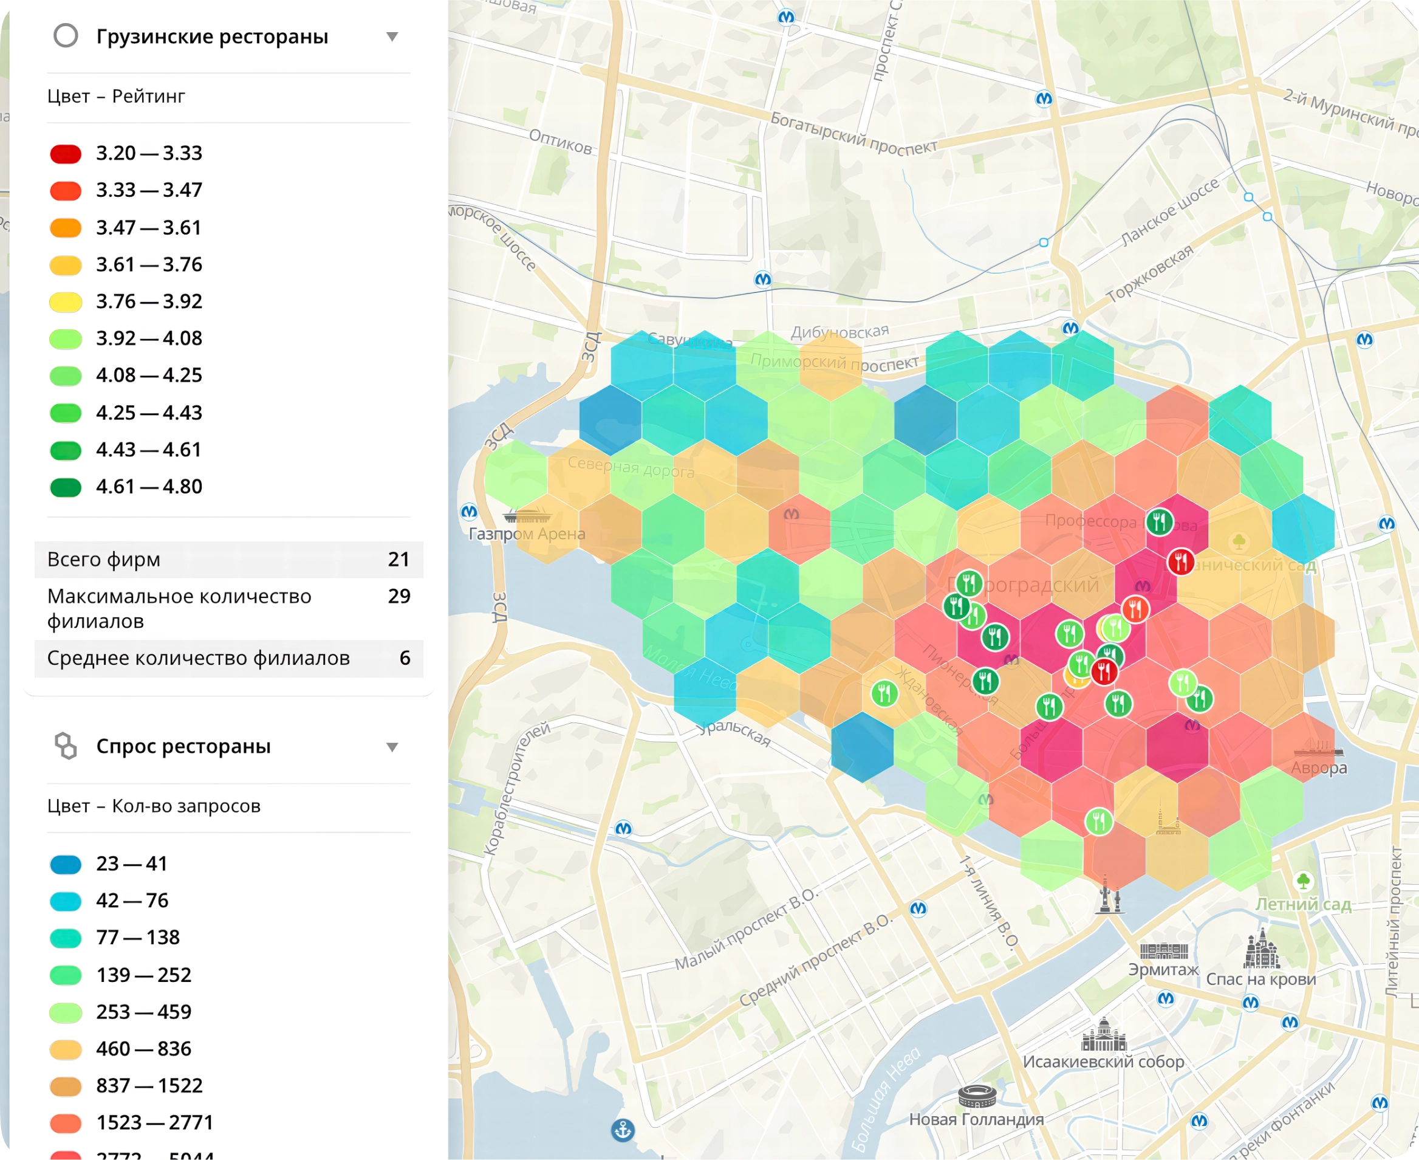Click the metro icon on Средний проспект В.О.
Viewport: 1419px width, 1160px height.
tap(918, 909)
